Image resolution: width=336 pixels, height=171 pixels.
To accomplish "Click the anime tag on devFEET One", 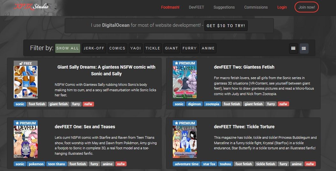I will point(107,164).
